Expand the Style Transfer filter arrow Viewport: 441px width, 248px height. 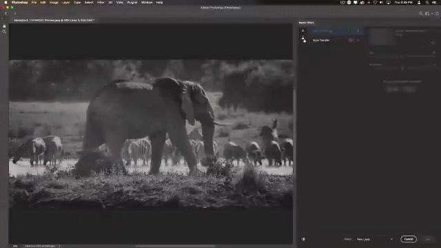coord(358,40)
